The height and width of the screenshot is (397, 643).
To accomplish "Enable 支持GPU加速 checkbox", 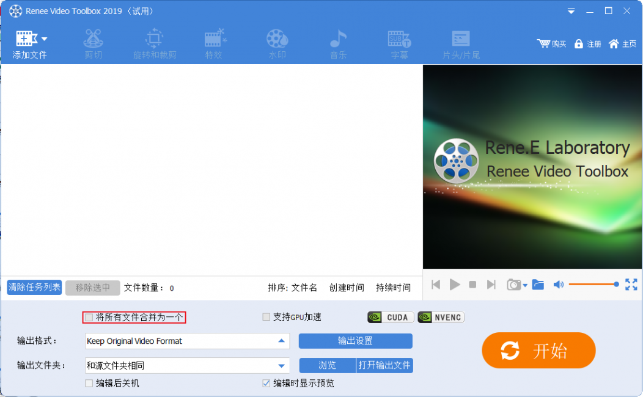I will 266,317.
